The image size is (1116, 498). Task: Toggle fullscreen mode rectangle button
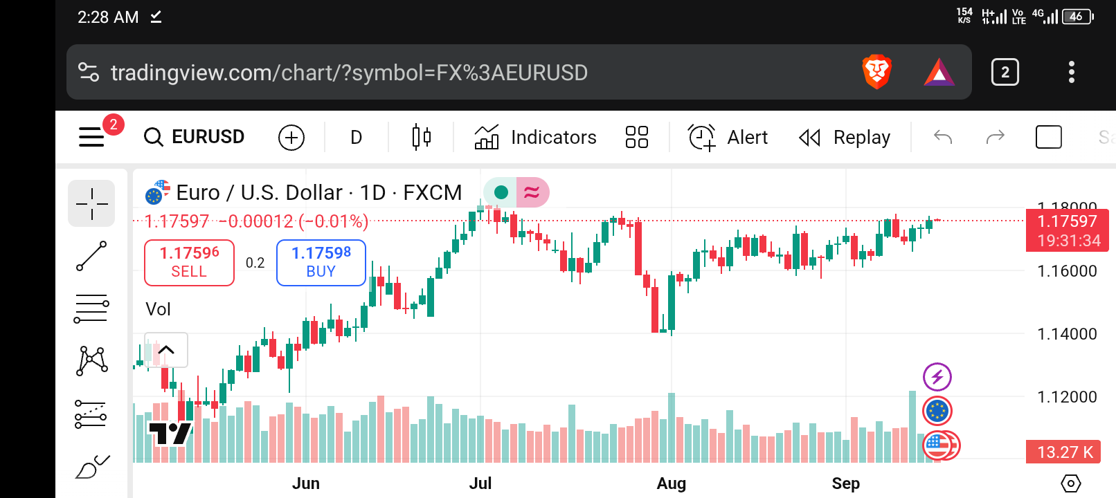[1048, 137]
